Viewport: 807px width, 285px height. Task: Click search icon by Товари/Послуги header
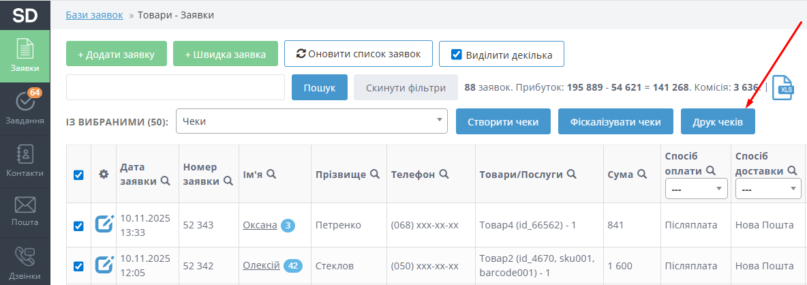(x=572, y=175)
